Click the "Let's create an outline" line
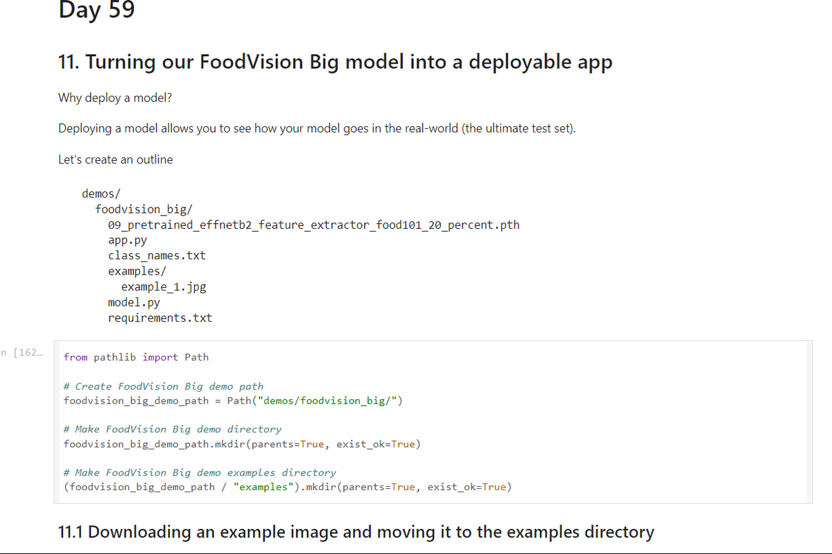This screenshot has height=554, width=832. tap(116, 159)
